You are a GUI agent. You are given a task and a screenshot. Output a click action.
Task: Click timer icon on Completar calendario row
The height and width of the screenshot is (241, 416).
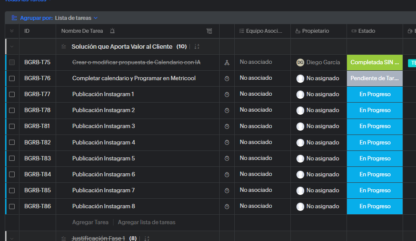click(227, 78)
